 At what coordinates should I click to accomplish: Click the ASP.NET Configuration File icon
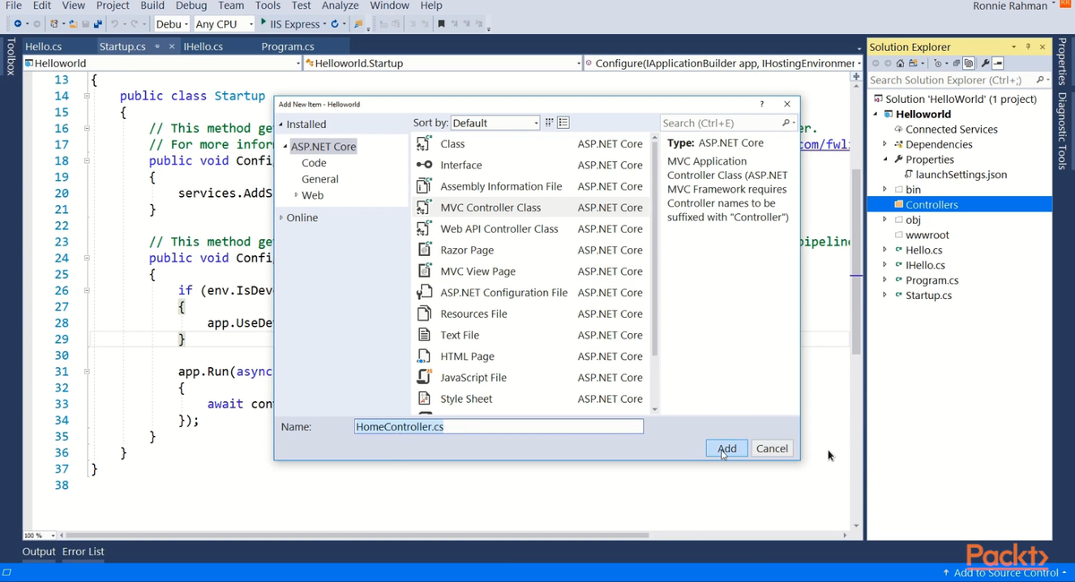(425, 292)
